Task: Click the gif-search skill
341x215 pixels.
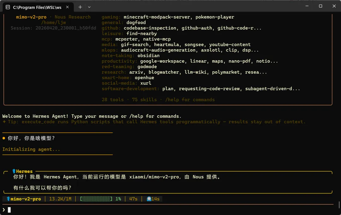Action: pos(135,44)
